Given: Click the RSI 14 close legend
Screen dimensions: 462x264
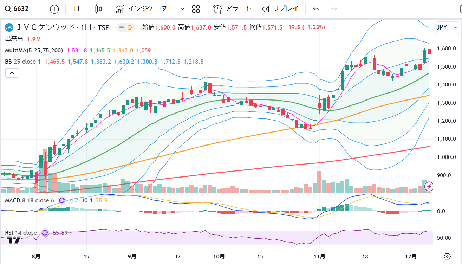Looking at the screenshot, I should pos(21,233).
